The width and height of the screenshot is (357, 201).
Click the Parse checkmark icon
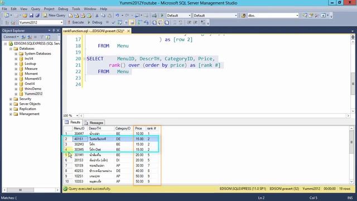pyautogui.click(x=113, y=22)
